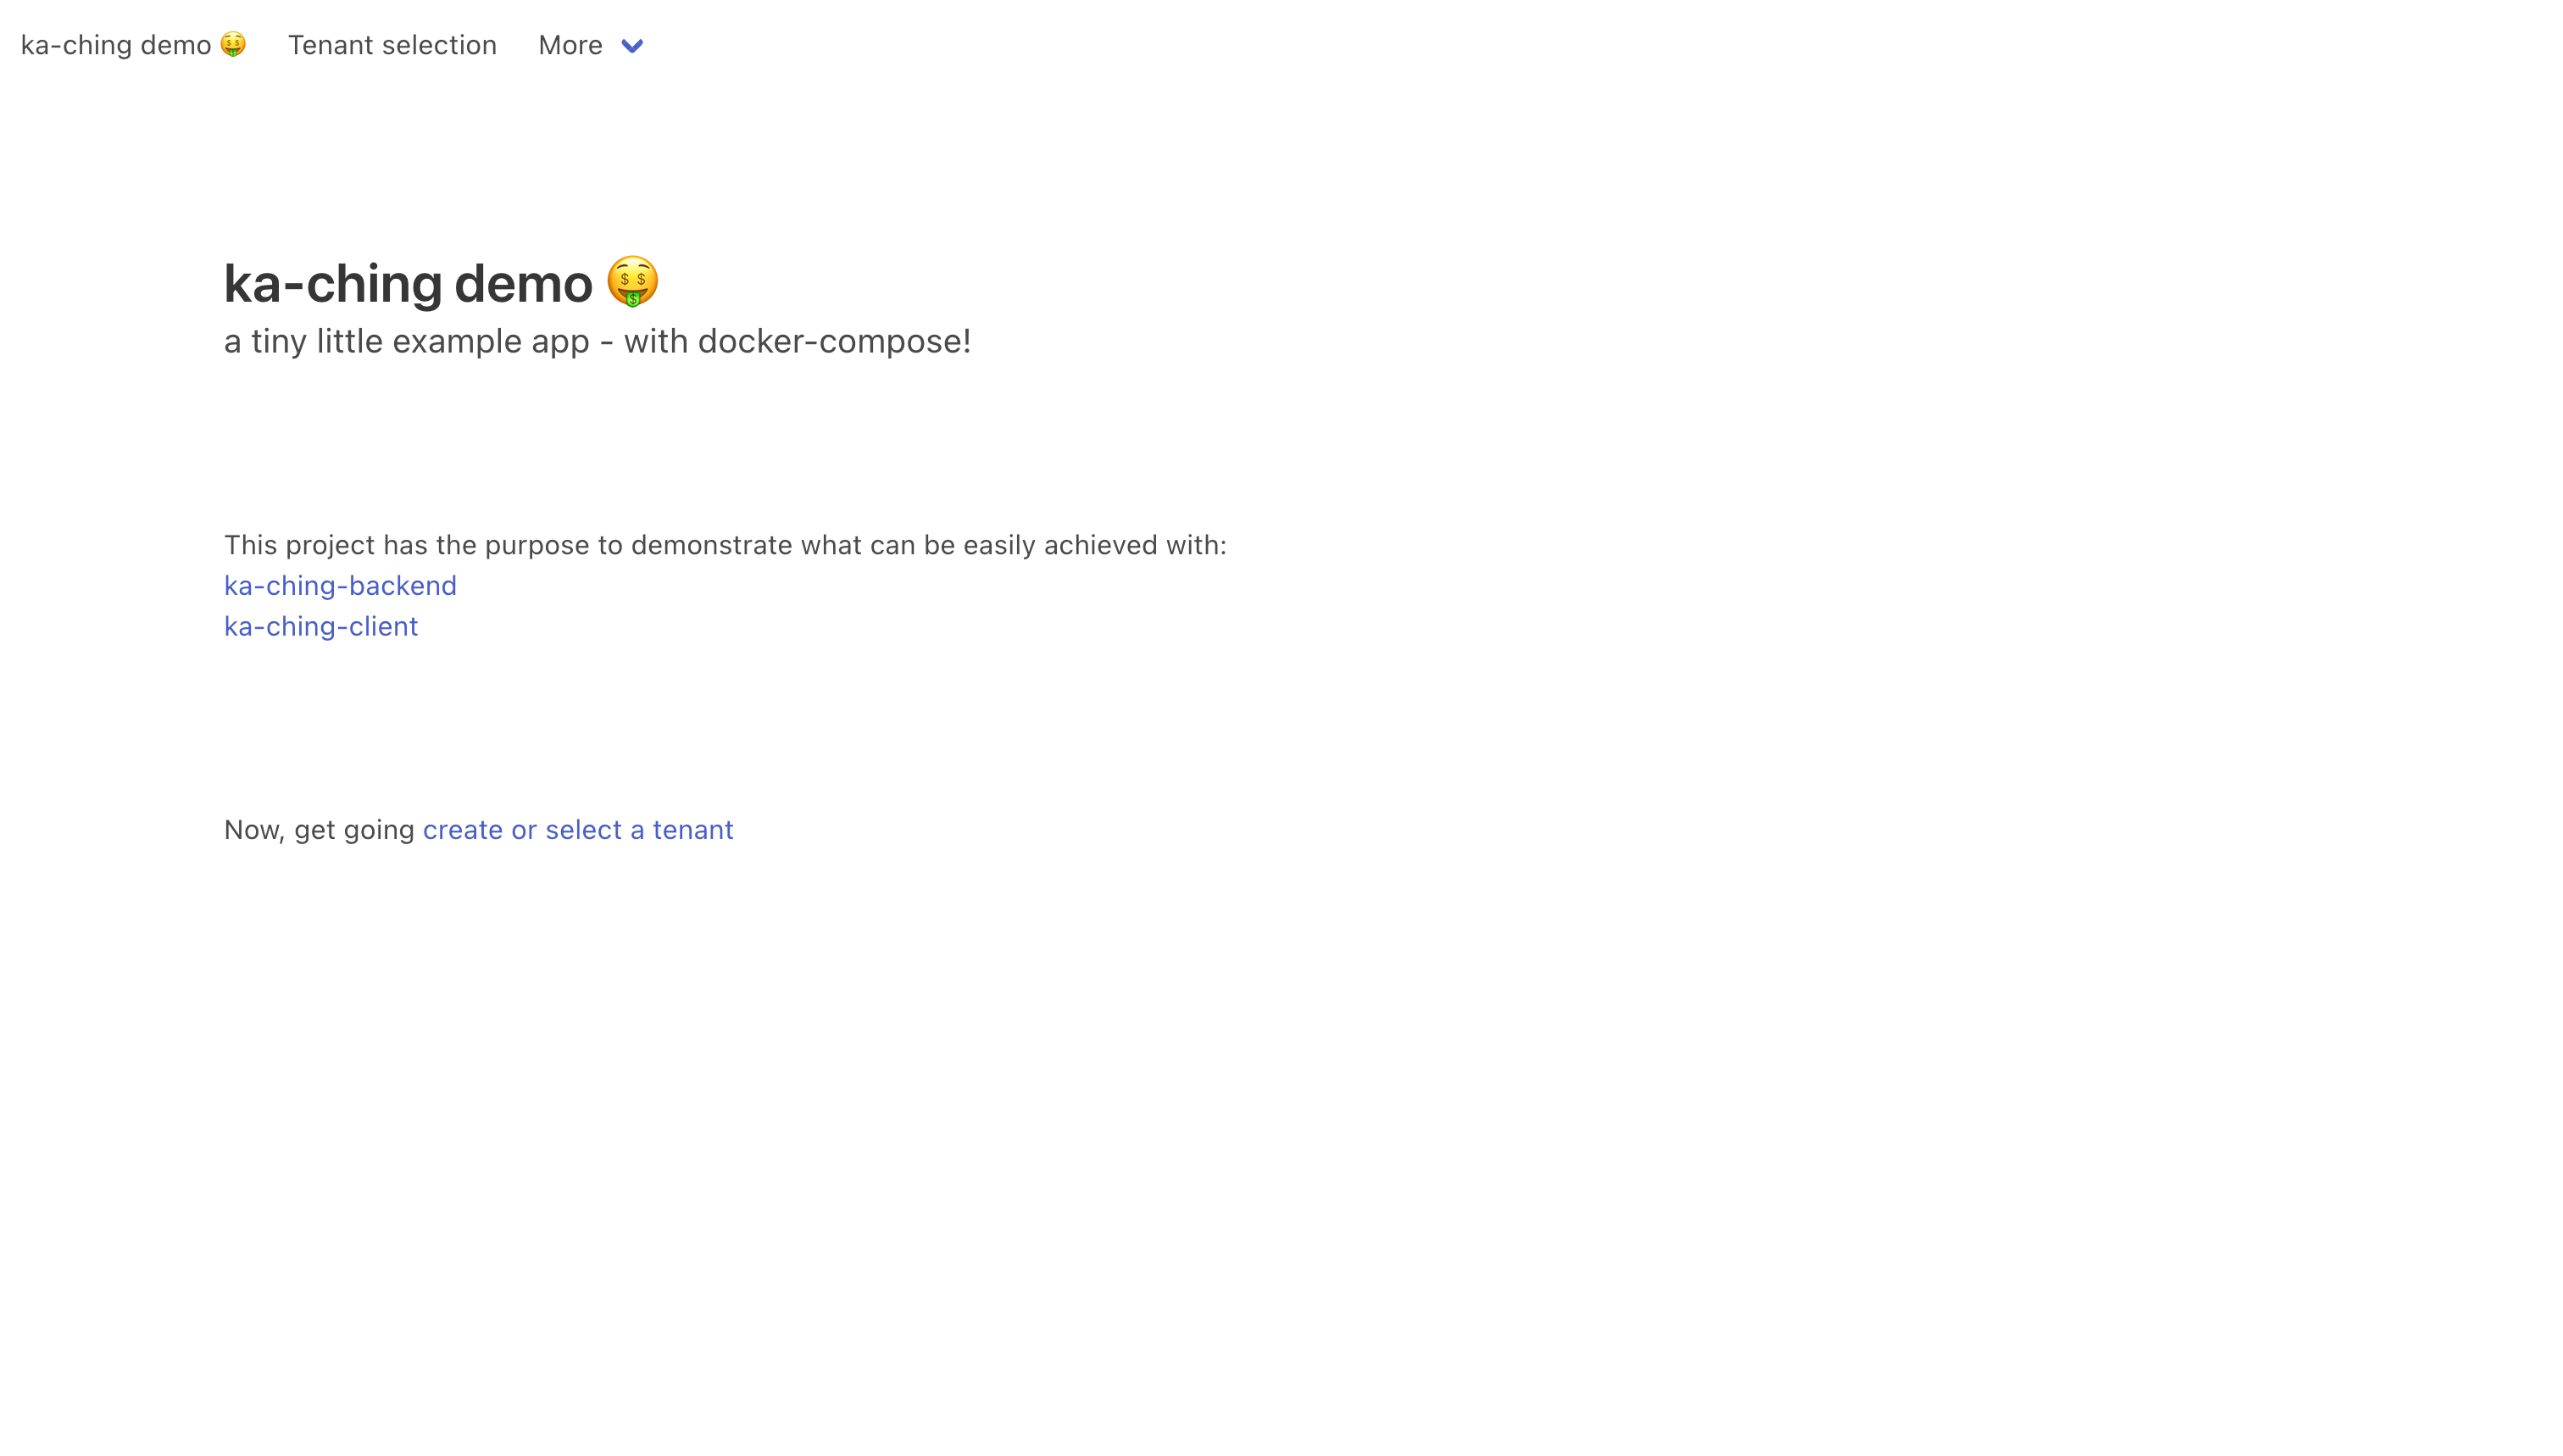Select the big ka-ching demo heading text
Image resolution: width=2563 pixels, height=1456 pixels.
click(408, 283)
